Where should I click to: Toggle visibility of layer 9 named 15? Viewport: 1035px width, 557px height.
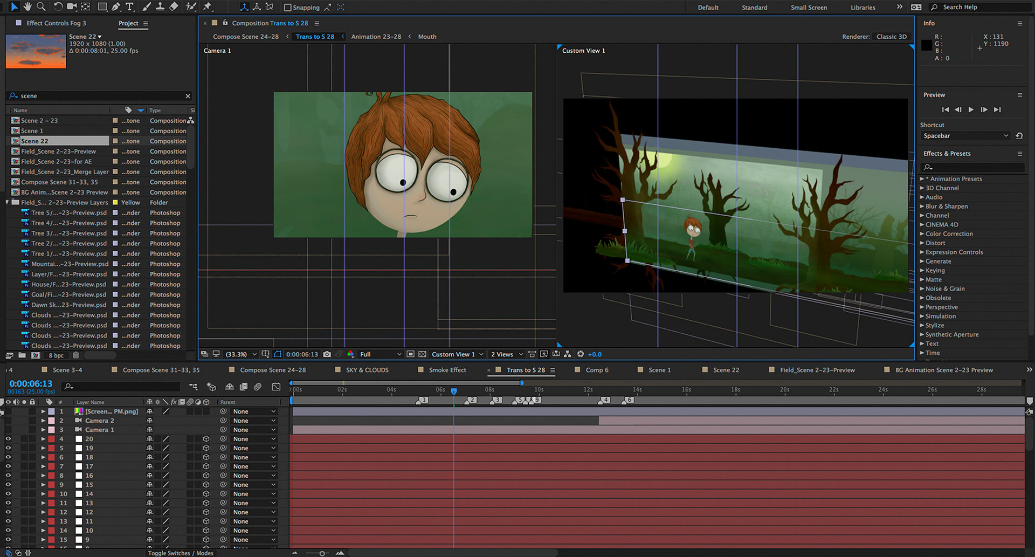8,485
